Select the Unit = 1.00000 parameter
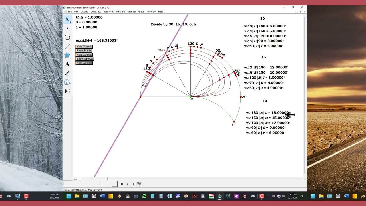366x206 pixels. point(89,17)
